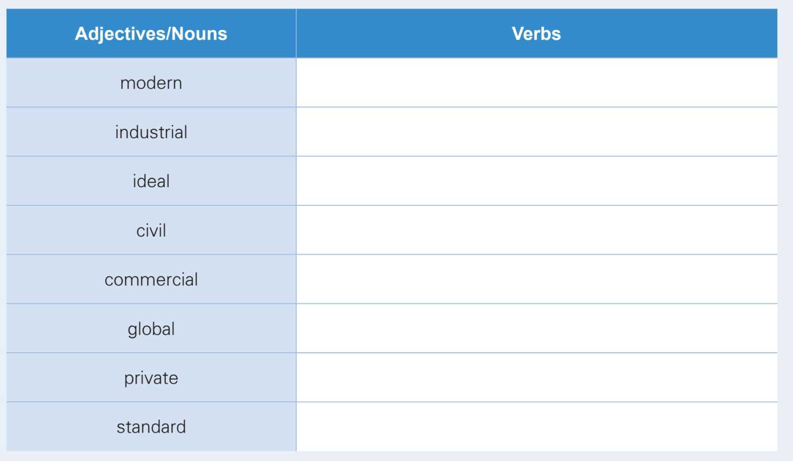The width and height of the screenshot is (793, 461).
Task: Click the "commercial" cell
Action: click(151, 279)
